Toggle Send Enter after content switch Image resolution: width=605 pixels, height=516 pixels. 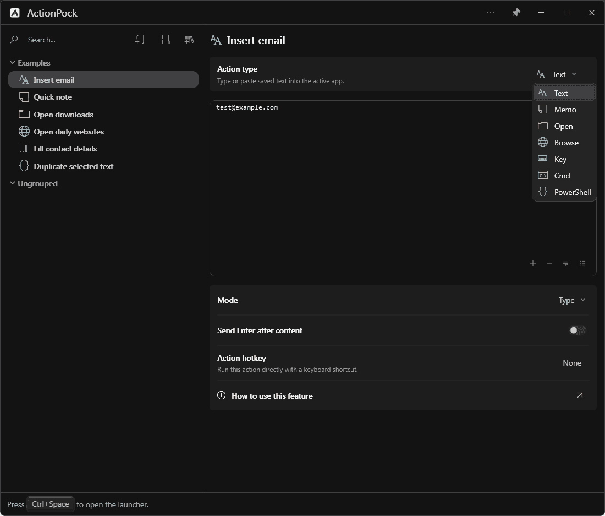[577, 330]
